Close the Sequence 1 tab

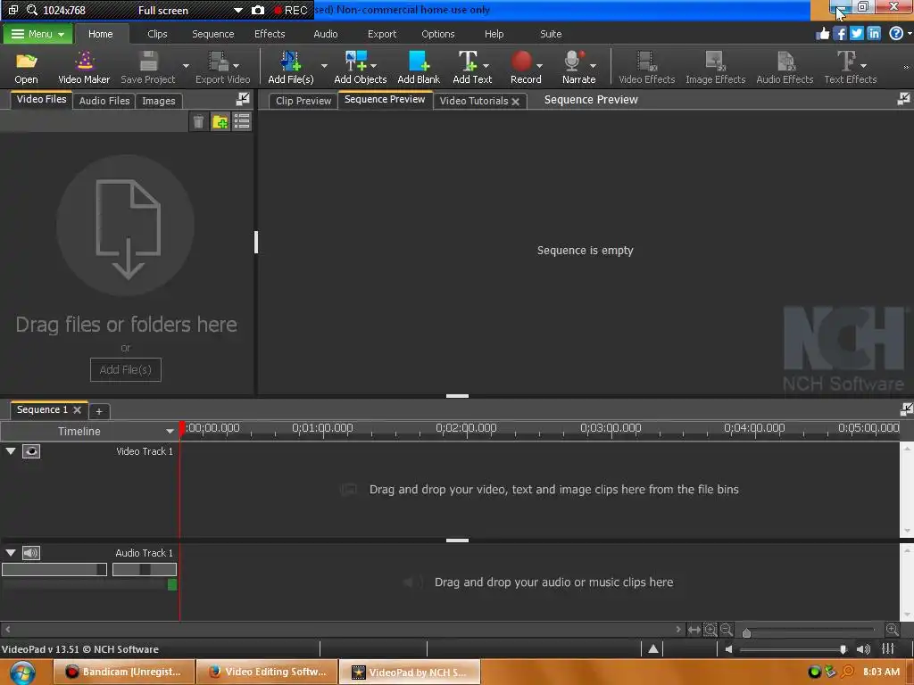(77, 410)
